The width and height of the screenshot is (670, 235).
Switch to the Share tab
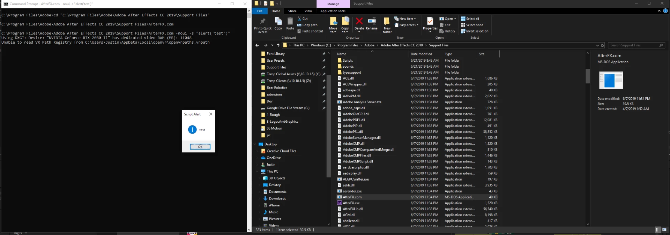(x=292, y=11)
